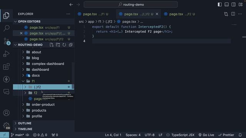246x138 pixels.
Task: Change encoding via UTF-8
Action: pyautogui.click(x=150, y=135)
